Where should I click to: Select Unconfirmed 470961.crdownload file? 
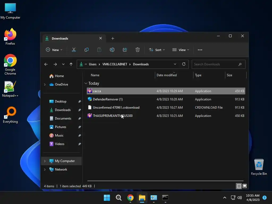click(x=166, y=108)
